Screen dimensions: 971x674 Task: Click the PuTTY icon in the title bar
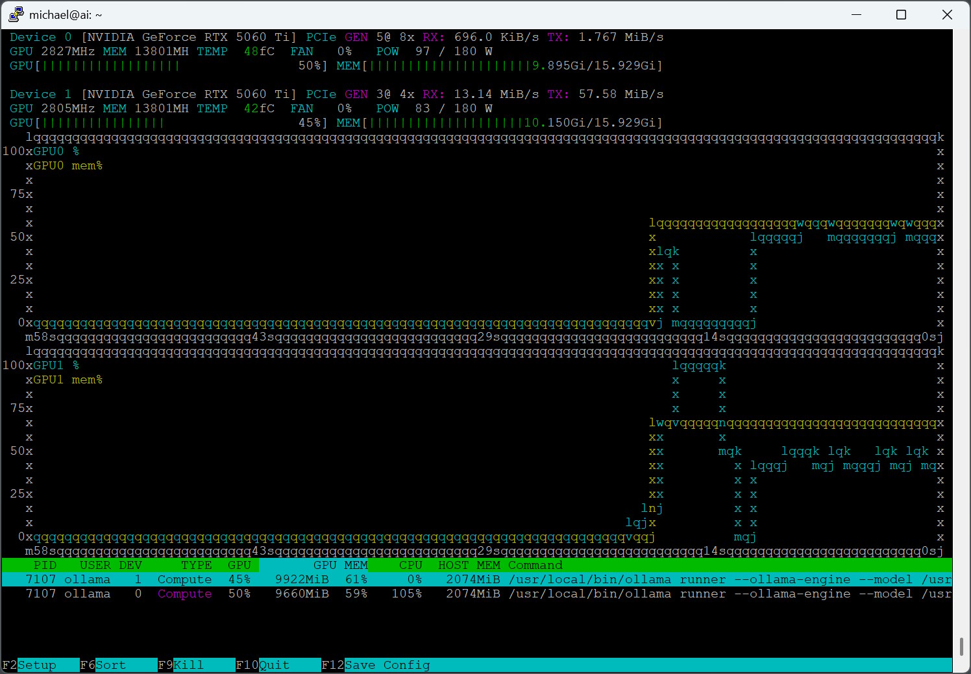pyautogui.click(x=16, y=14)
